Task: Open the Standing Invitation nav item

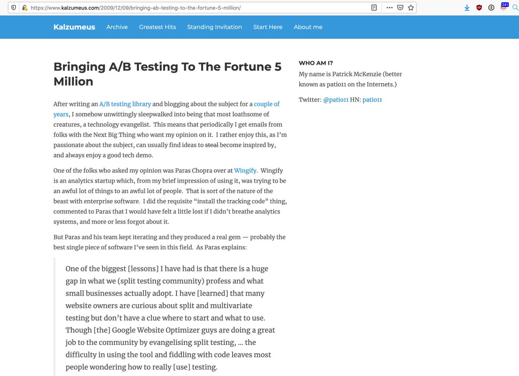Action: coord(215,27)
